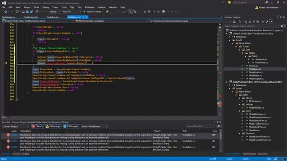Switch to the NodeInput.cs editor tab
This screenshot has width=287, height=161.
coord(53,17)
